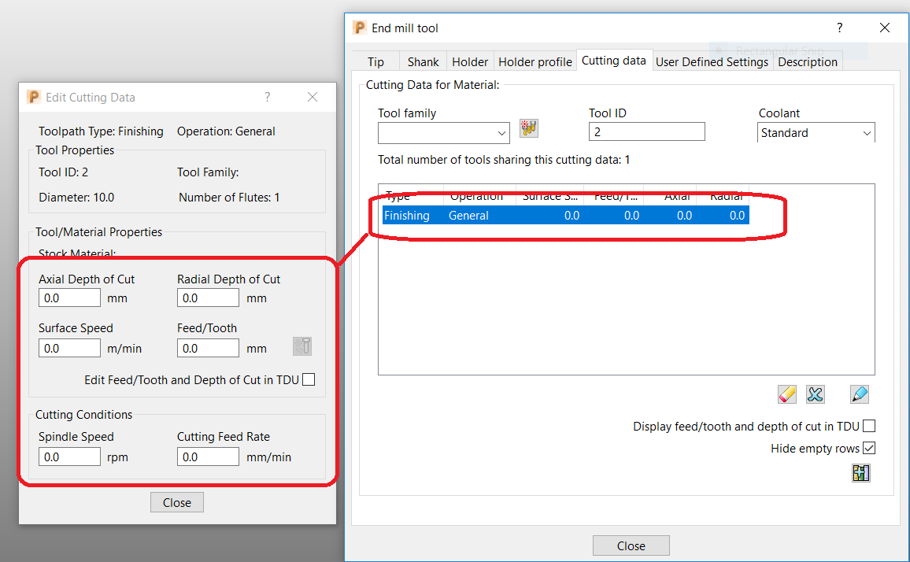Click the help question mark in End mill tool dialog
This screenshot has width=910, height=562.
coord(839,28)
